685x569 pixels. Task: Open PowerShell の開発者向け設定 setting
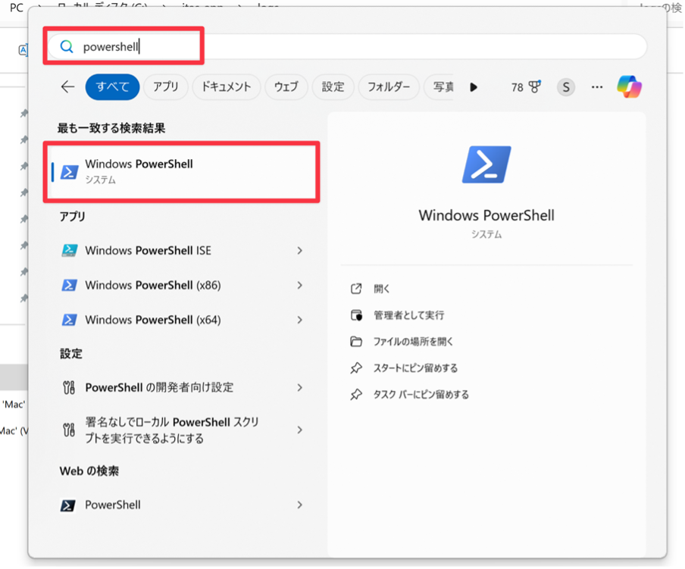181,387
